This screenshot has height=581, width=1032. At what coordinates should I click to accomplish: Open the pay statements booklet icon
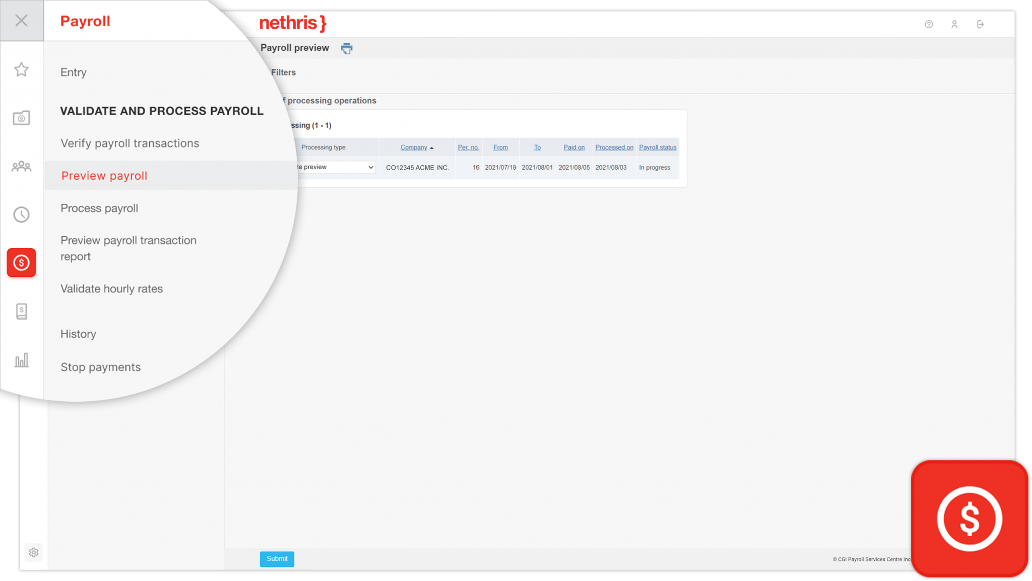pos(21,311)
